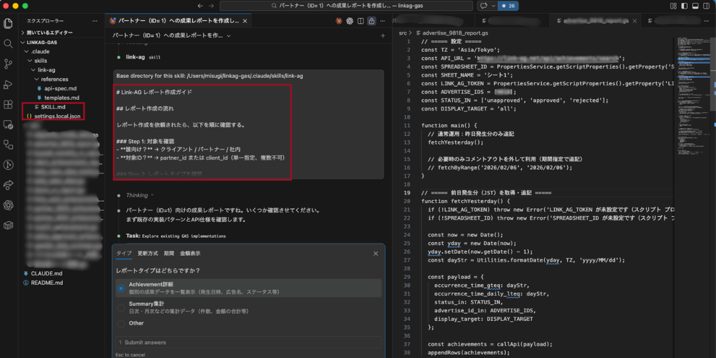This screenshot has width=716, height=358.
Task: Open the Source Control view
Action: click(x=8, y=64)
